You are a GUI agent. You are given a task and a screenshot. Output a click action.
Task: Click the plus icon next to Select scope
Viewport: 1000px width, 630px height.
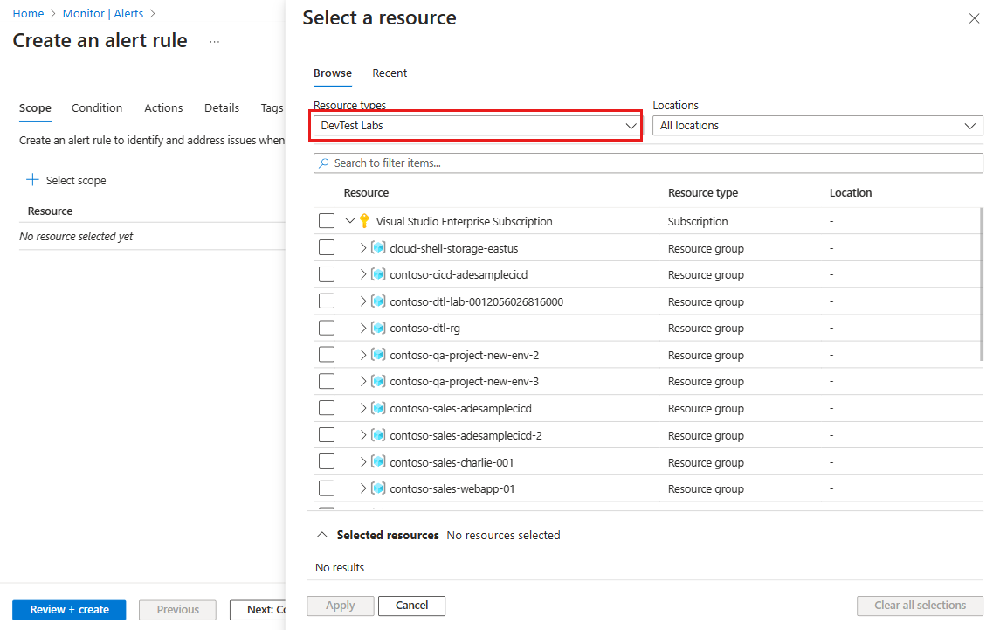tap(32, 180)
